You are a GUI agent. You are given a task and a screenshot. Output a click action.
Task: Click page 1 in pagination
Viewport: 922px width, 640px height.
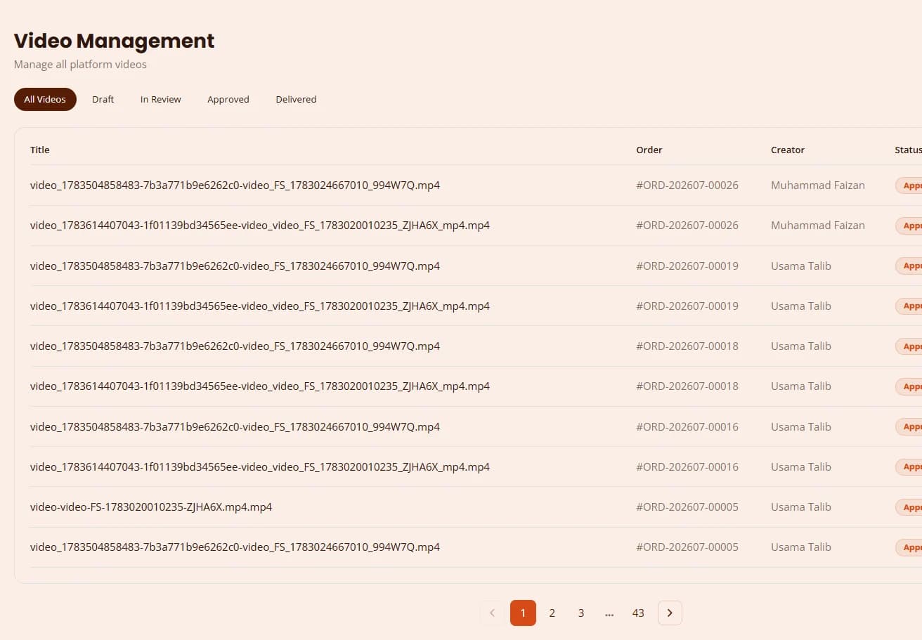coord(523,613)
